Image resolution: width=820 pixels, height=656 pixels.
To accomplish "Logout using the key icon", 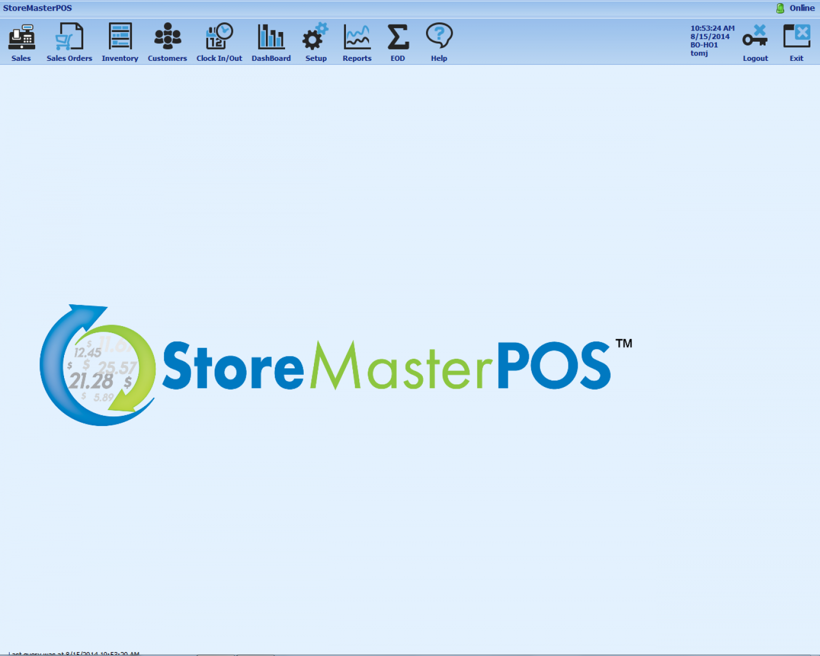I will [x=755, y=36].
